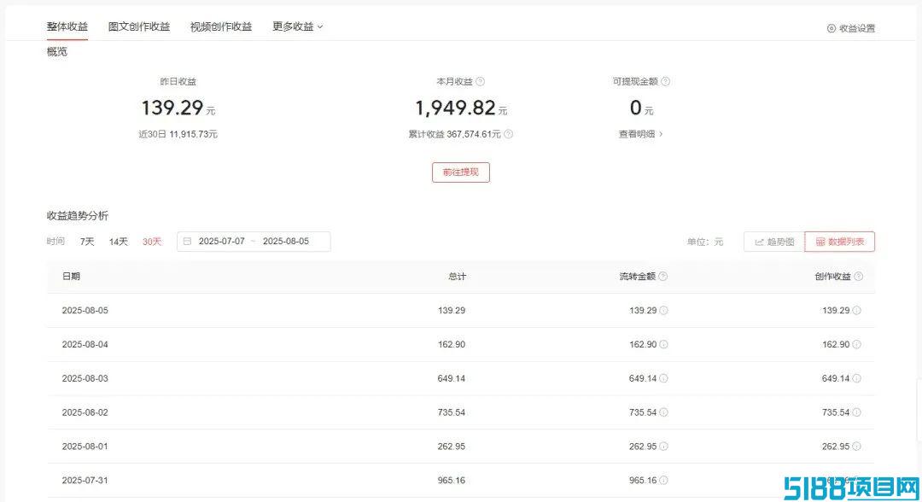Click date row 2025-07-31

[461, 481]
